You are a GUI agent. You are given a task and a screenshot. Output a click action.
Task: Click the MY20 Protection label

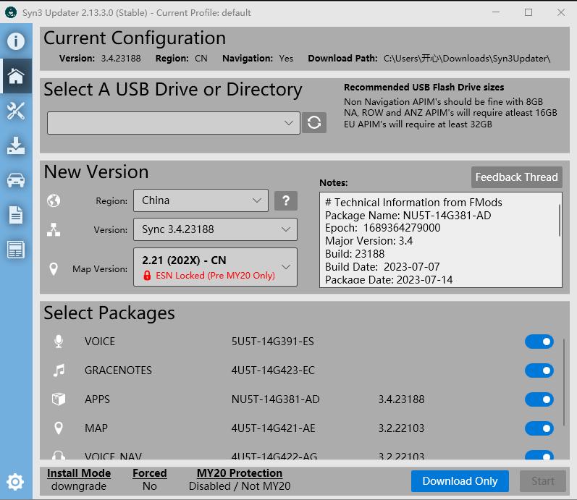coord(240,473)
